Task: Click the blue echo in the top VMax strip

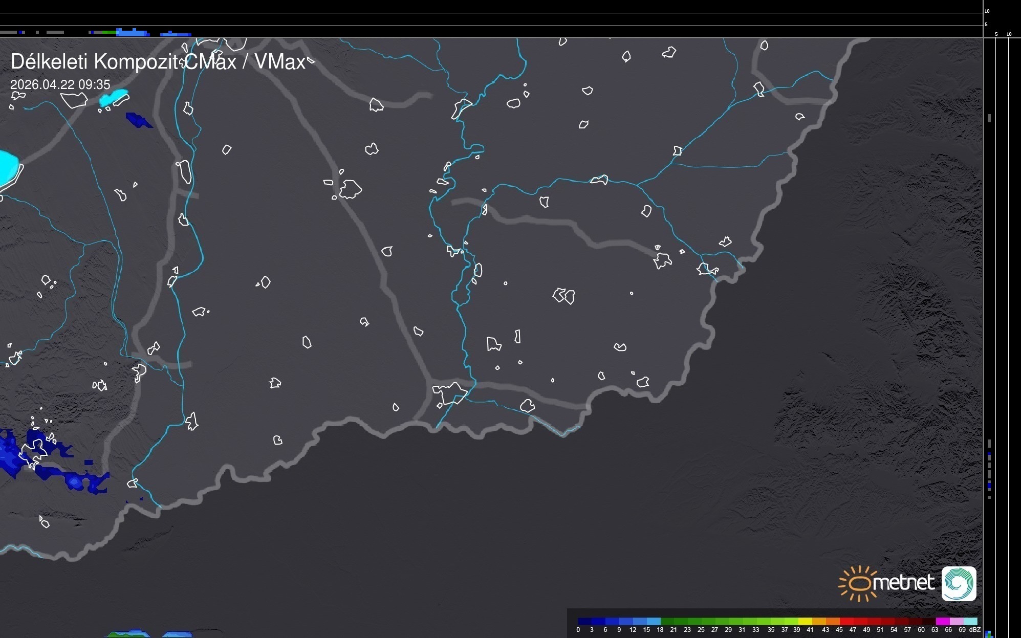Action: pyautogui.click(x=132, y=33)
